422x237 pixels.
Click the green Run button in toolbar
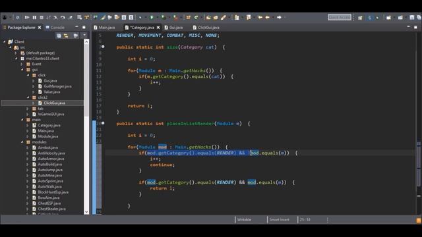coord(152,18)
